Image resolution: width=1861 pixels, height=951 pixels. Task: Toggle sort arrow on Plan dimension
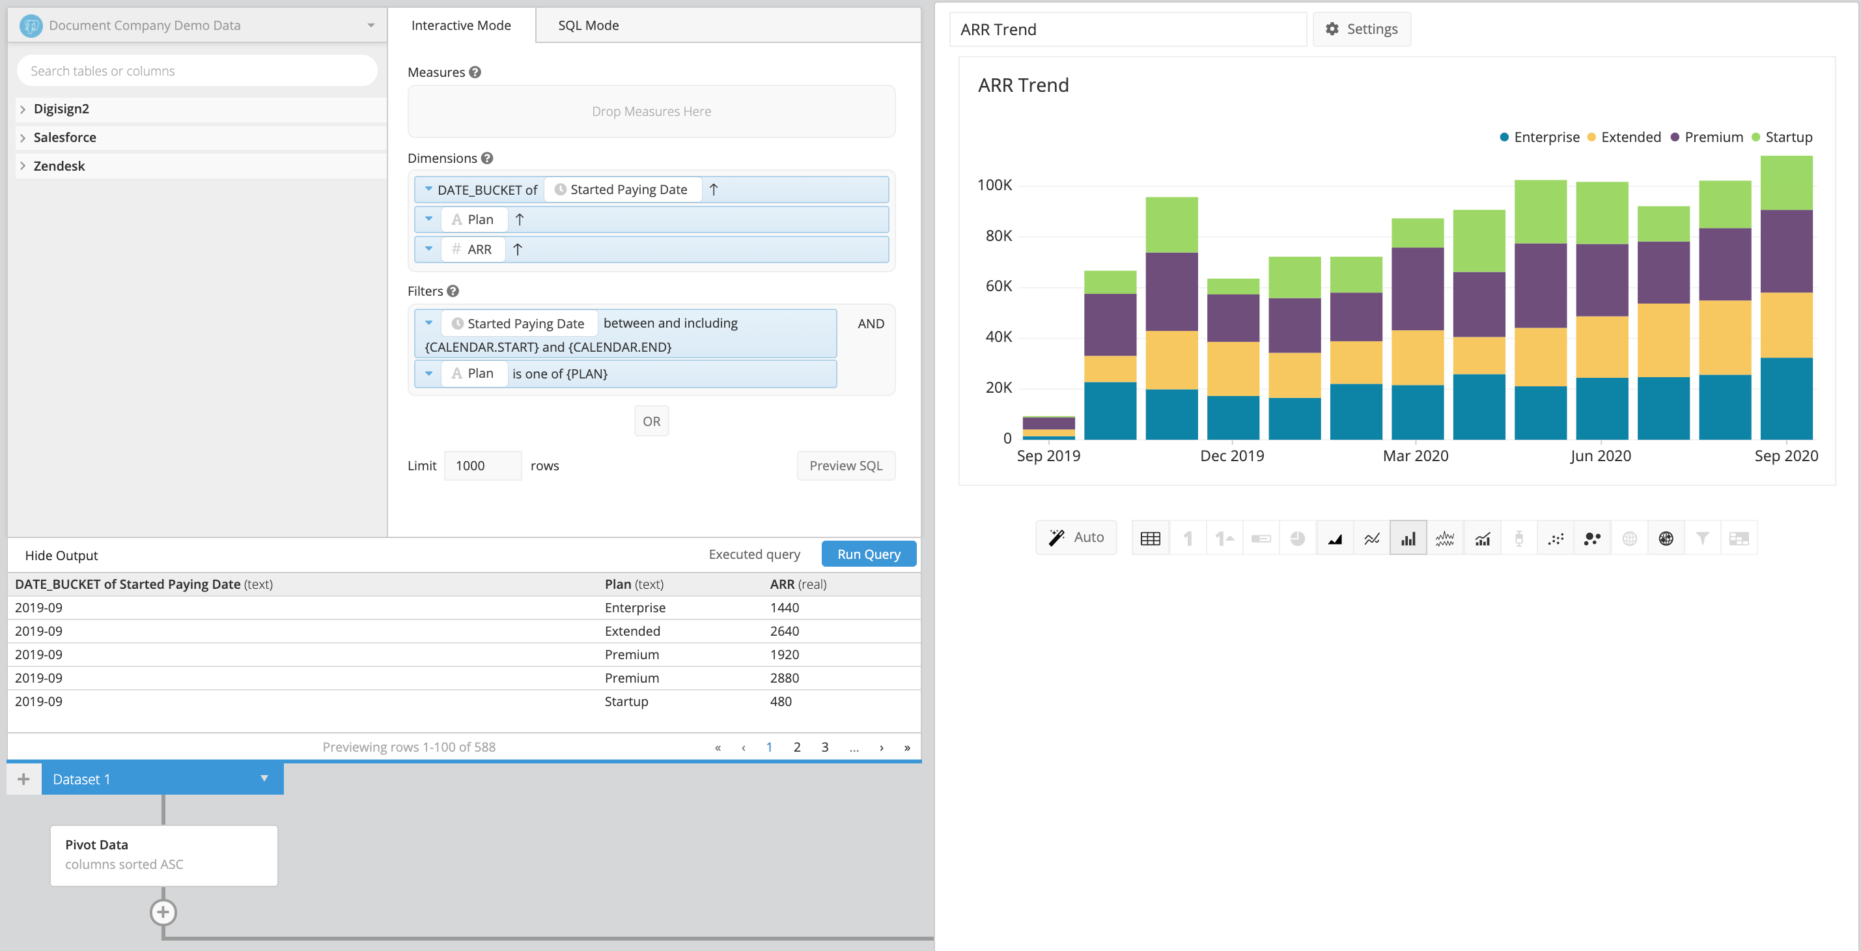520,220
